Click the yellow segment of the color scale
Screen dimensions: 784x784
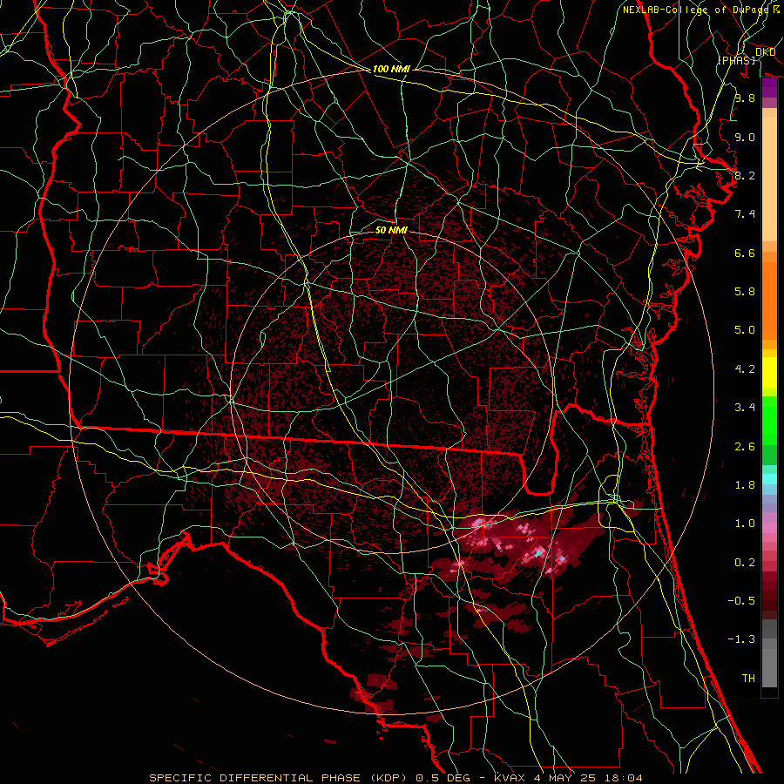click(769, 373)
